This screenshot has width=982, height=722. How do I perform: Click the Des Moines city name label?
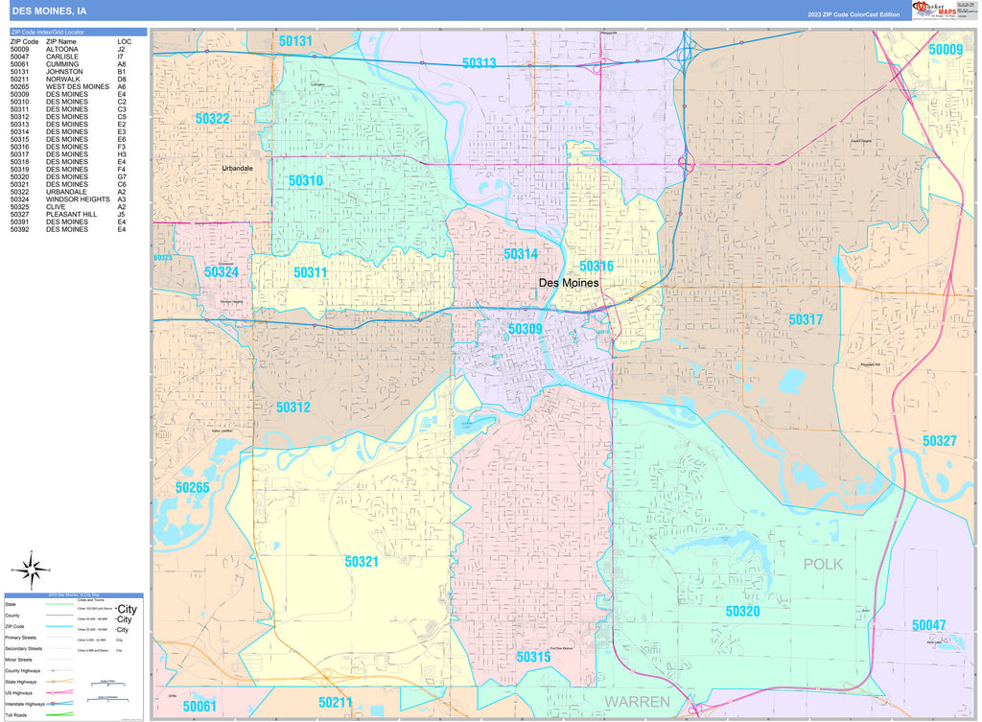coord(569,283)
